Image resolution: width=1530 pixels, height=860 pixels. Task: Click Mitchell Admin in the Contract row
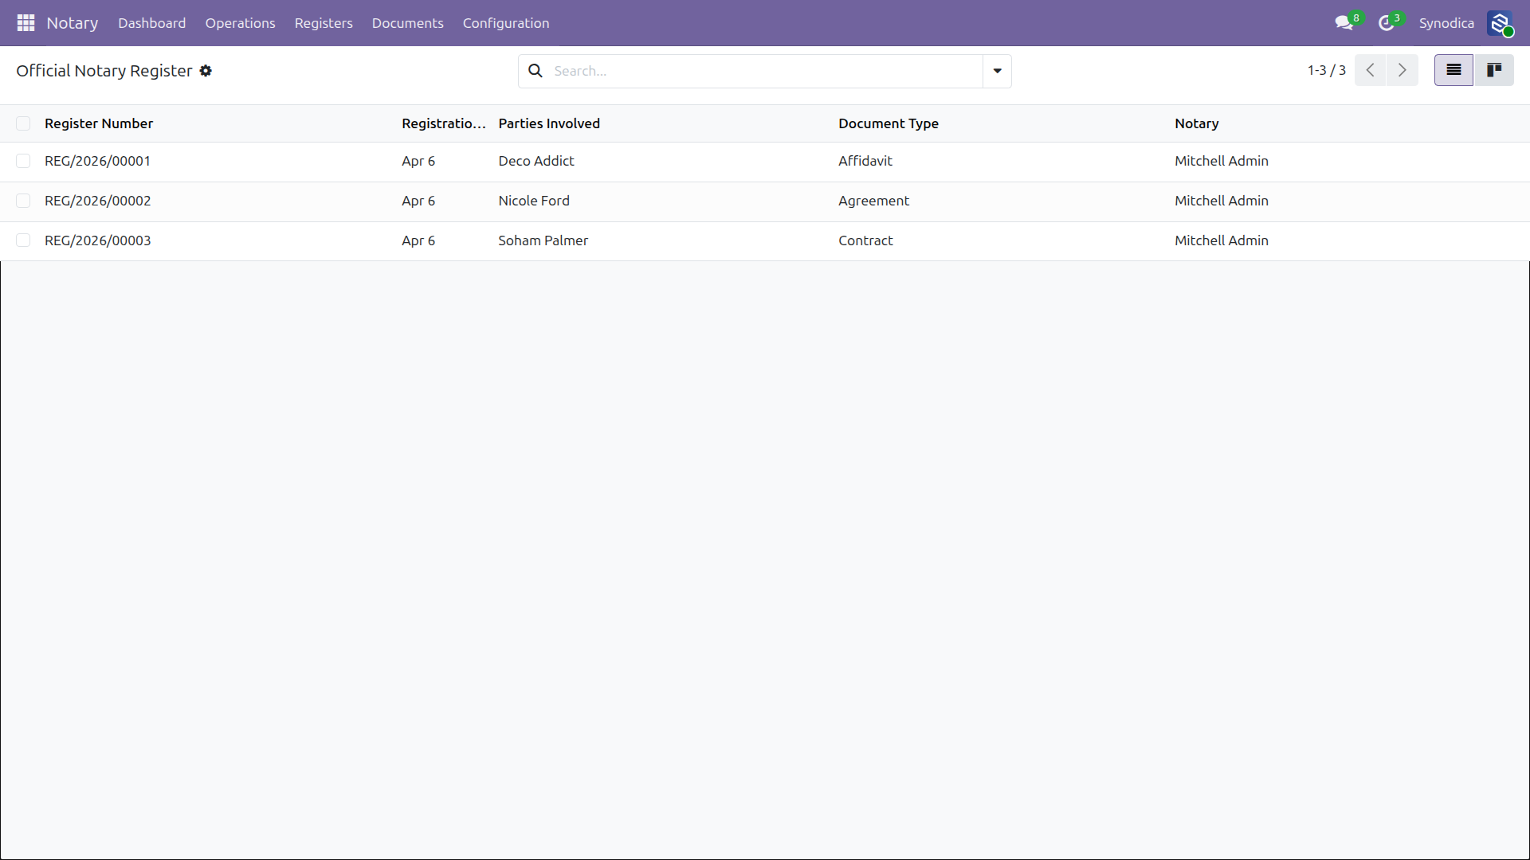pos(1221,240)
